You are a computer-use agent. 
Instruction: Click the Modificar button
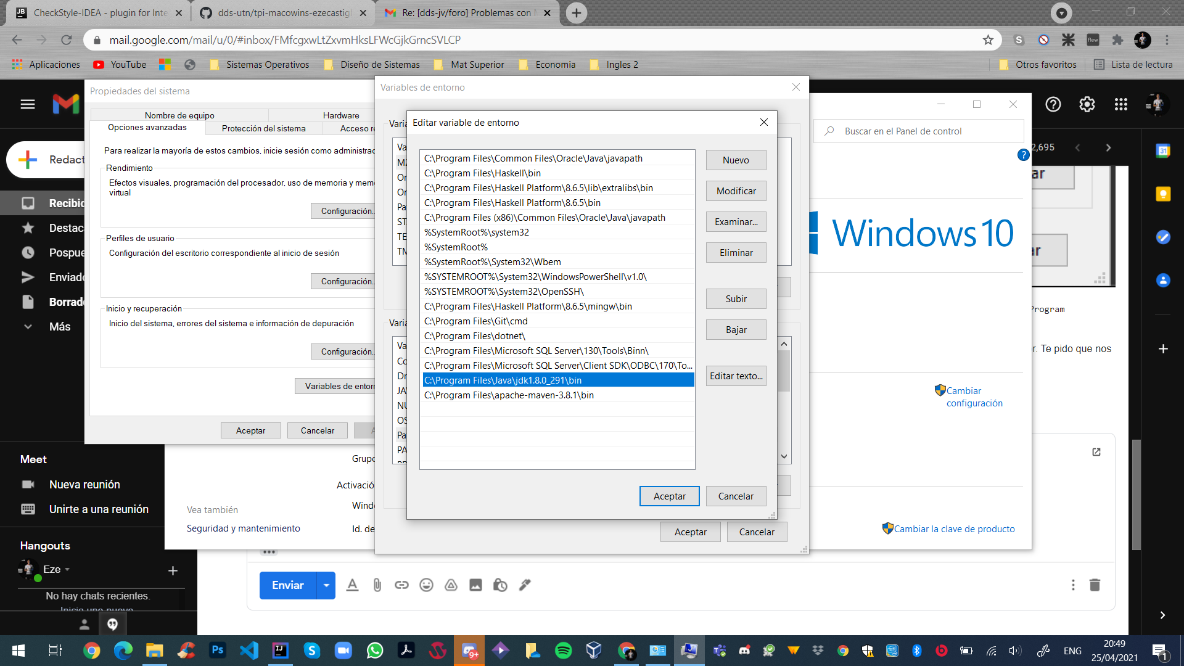point(736,191)
